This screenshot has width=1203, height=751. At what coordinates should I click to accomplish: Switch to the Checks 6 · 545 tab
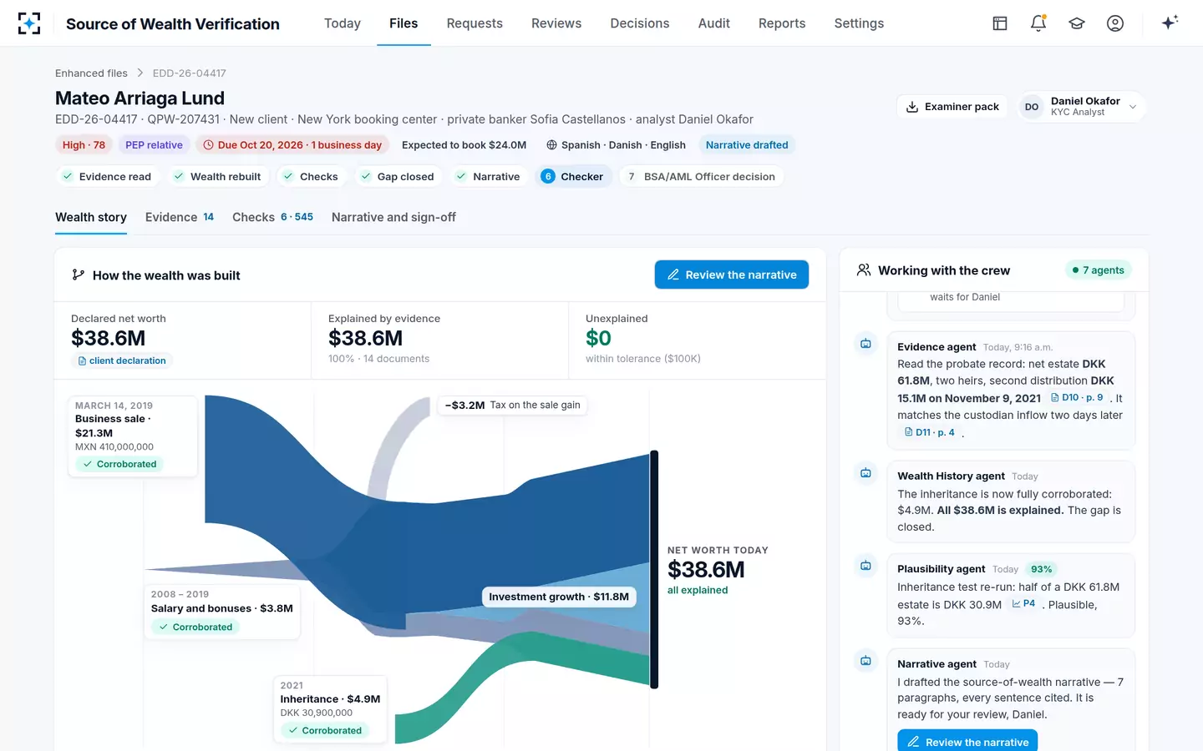tap(272, 218)
